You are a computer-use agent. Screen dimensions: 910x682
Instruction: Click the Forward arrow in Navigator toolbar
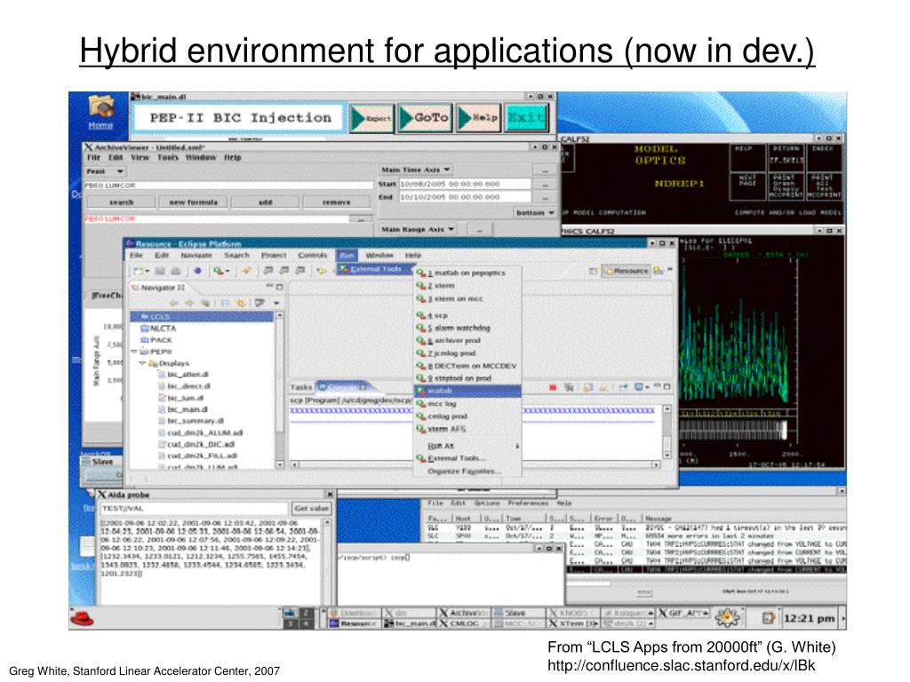pos(189,303)
